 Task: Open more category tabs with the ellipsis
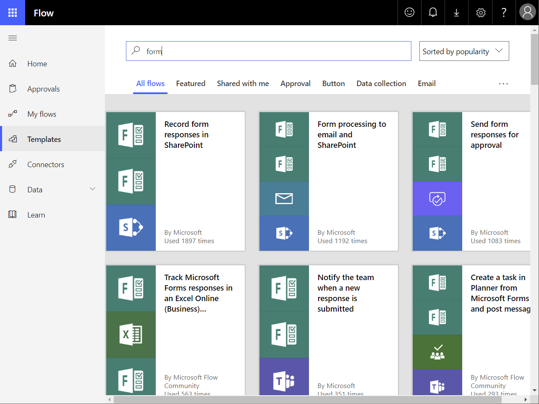(x=503, y=84)
